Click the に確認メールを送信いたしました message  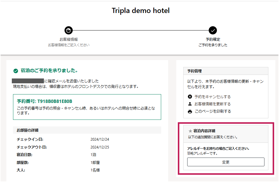click(71, 81)
